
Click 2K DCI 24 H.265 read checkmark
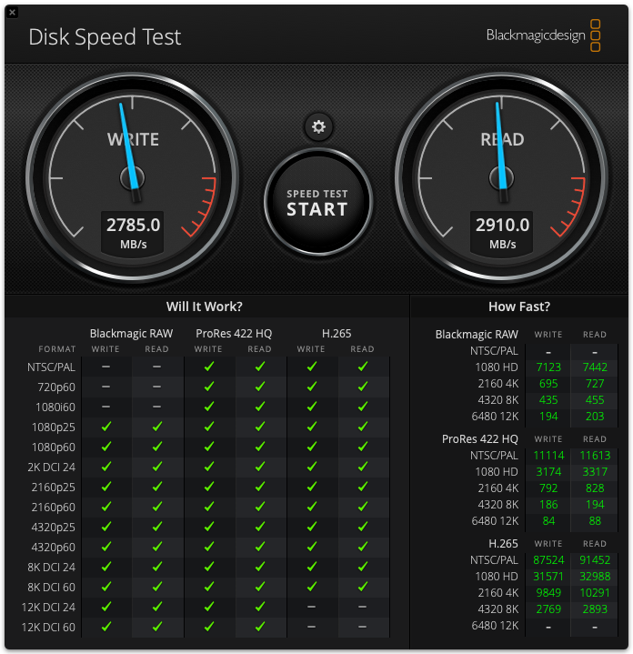[x=363, y=467]
